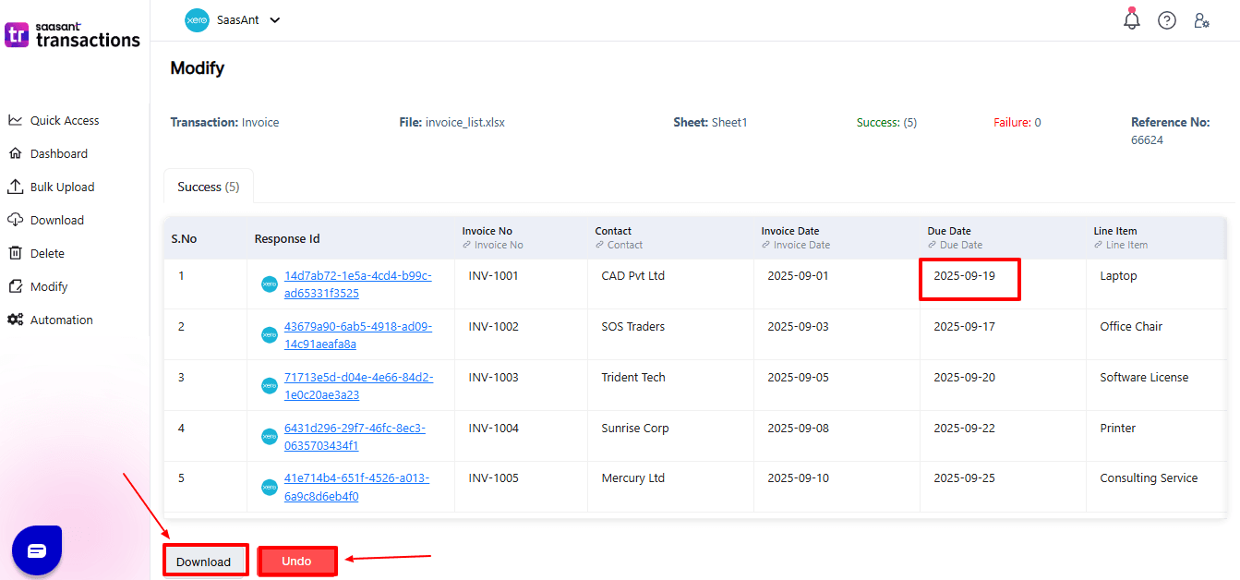Expand the SaasAnt organization dropdown
Screen dimensions: 1240x580
click(x=274, y=20)
